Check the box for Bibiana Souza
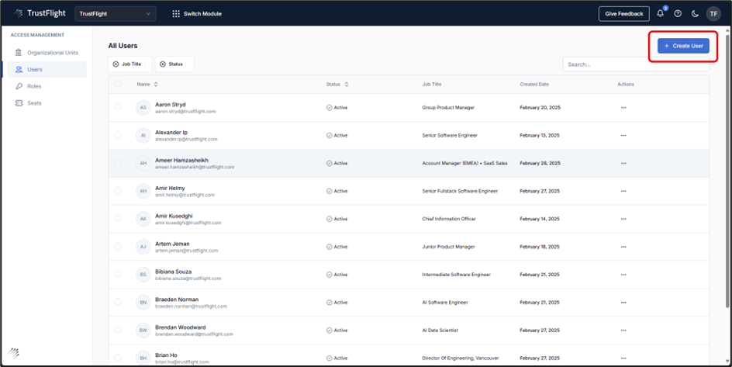This screenshot has height=367, width=732. point(118,274)
